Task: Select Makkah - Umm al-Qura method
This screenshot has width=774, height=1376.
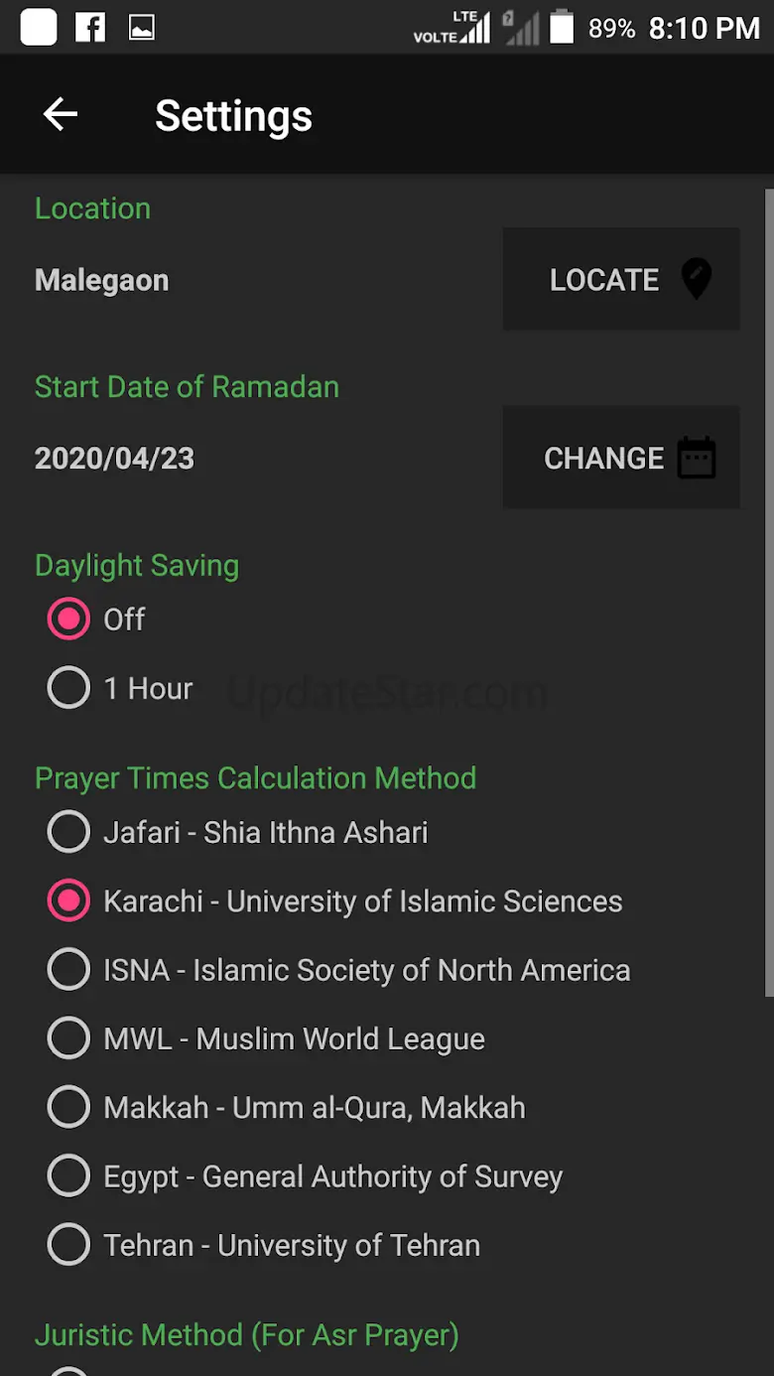Action: [x=68, y=1107]
